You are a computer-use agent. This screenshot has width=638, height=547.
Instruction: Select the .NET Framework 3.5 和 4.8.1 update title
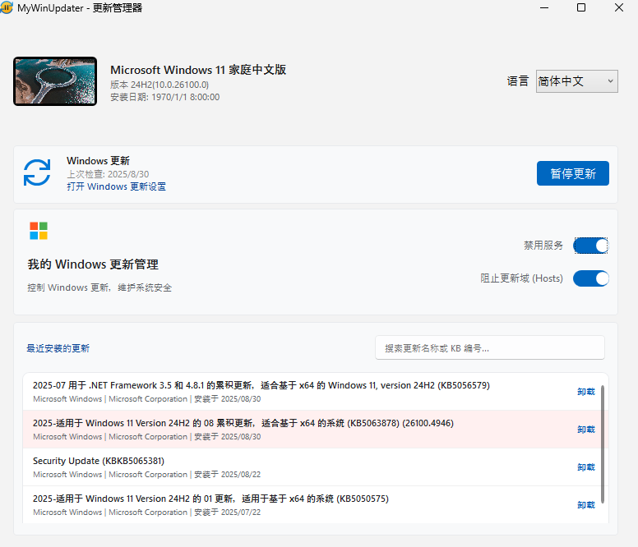[261, 385]
